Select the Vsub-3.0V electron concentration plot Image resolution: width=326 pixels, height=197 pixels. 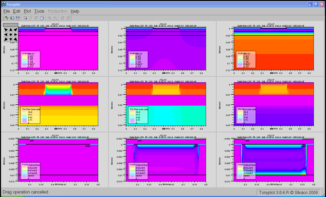[x=58, y=104]
